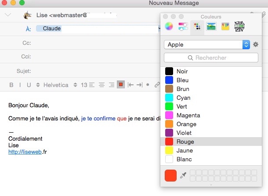Viewport: 268px width, 196px height.
Task: Expand the header fields chevron beside sender
Action: tap(8, 15)
